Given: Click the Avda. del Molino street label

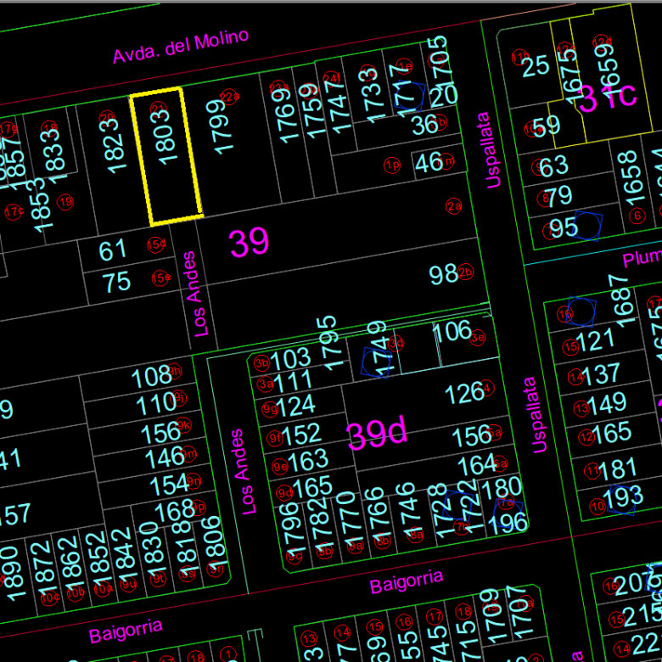Looking at the screenshot, I should [x=181, y=46].
